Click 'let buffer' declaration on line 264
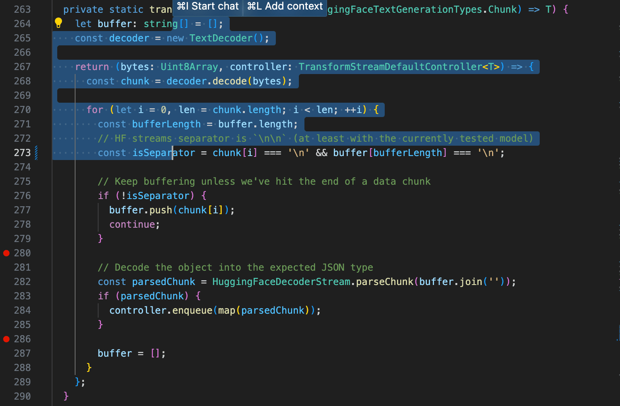The height and width of the screenshot is (406, 620). pyautogui.click(x=103, y=24)
